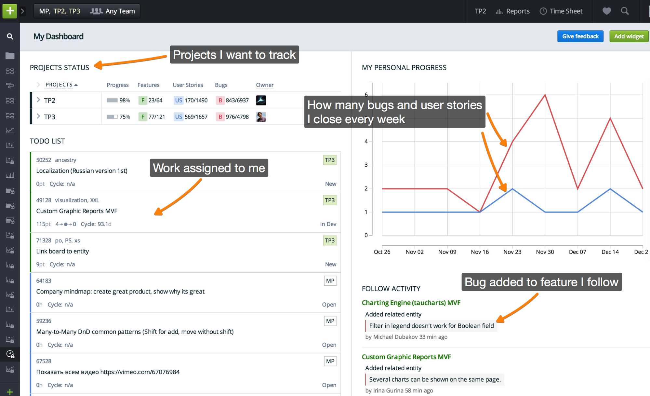Click the PROJECTS sort arrow

[77, 84]
